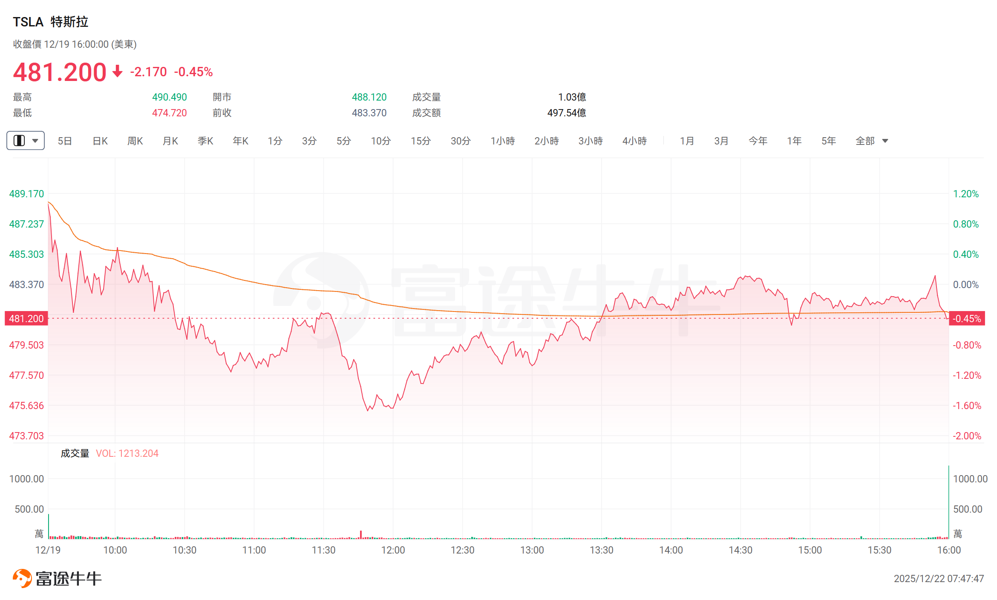Click the chart type candlestick icon
The image size is (997, 600).
coord(19,141)
